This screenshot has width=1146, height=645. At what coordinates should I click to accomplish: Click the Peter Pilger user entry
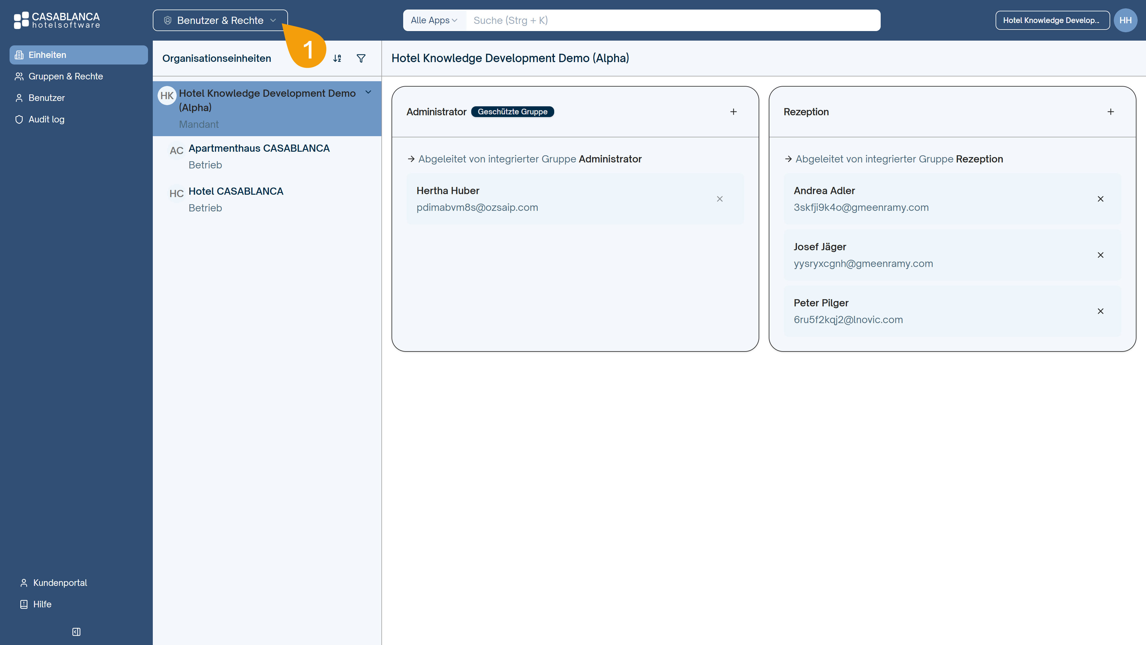click(x=953, y=311)
